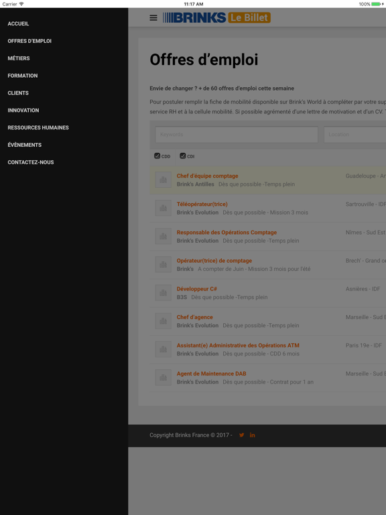Select Offres d'emploi in the side menu

tap(29, 41)
